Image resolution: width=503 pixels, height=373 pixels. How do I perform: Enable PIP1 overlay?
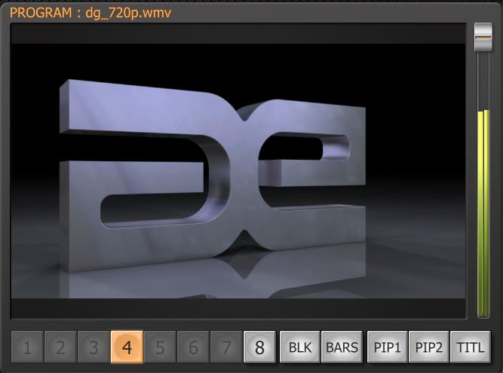[387, 347]
